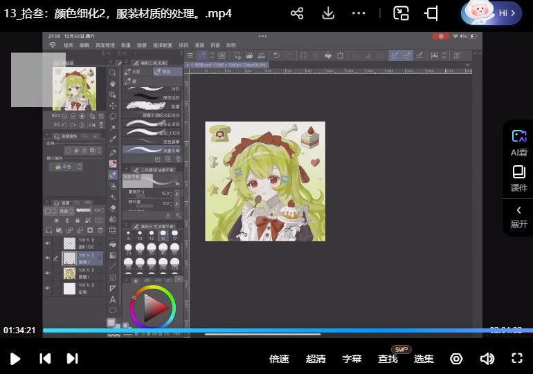The height and width of the screenshot is (374, 533).
Task: Hide the 紙張 paper layer
Action: (48, 288)
